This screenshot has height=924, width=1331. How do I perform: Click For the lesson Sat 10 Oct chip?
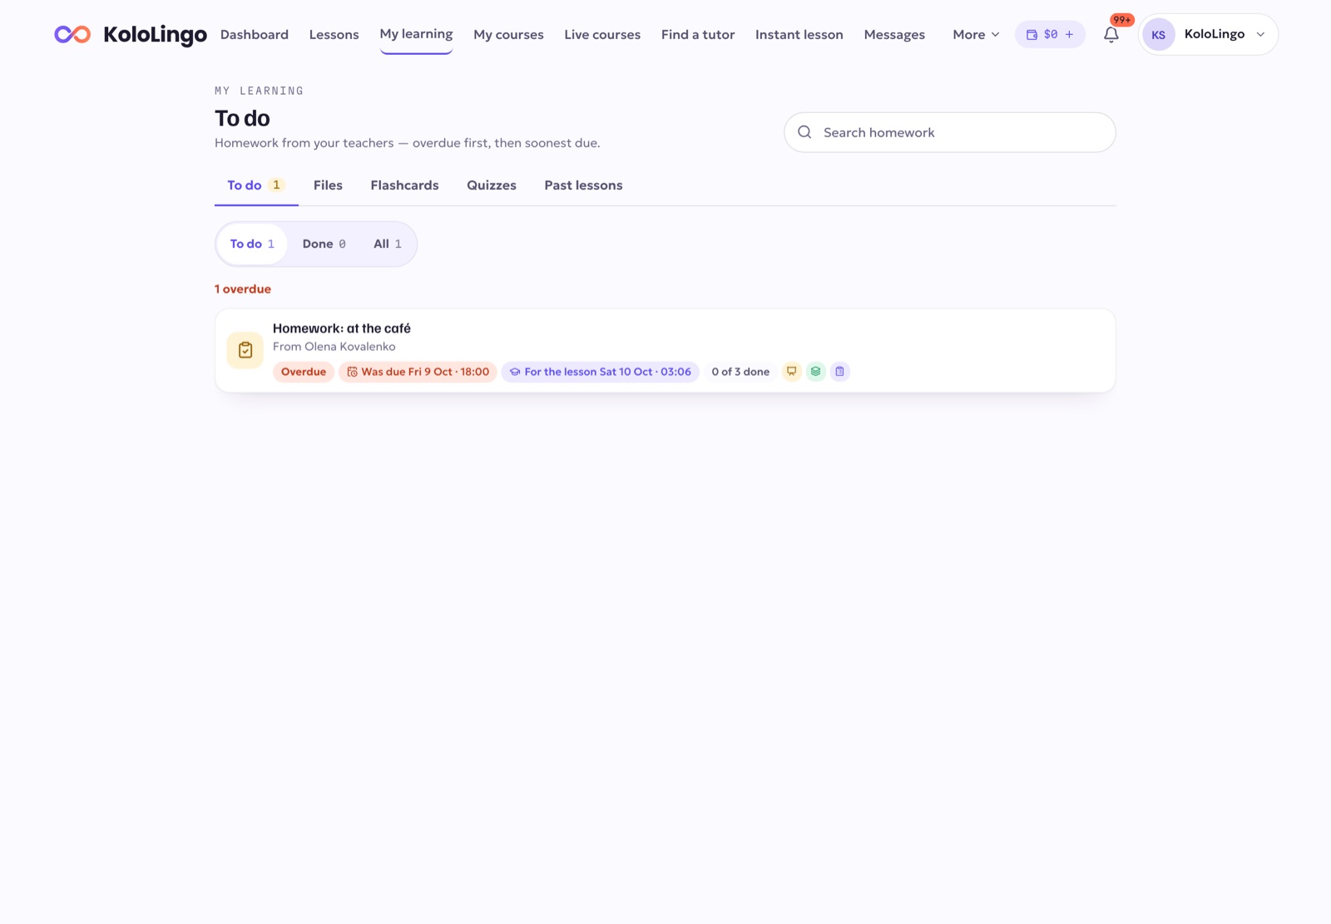click(x=601, y=372)
